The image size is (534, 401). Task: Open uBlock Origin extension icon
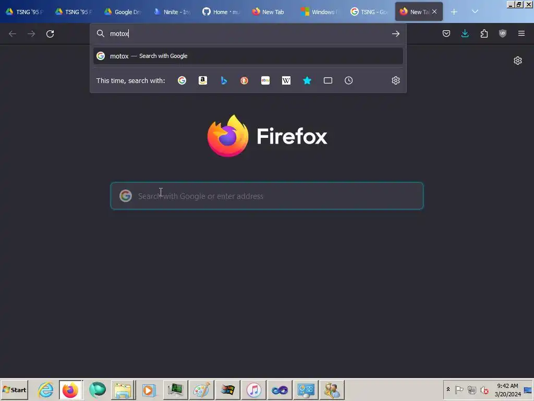503,33
